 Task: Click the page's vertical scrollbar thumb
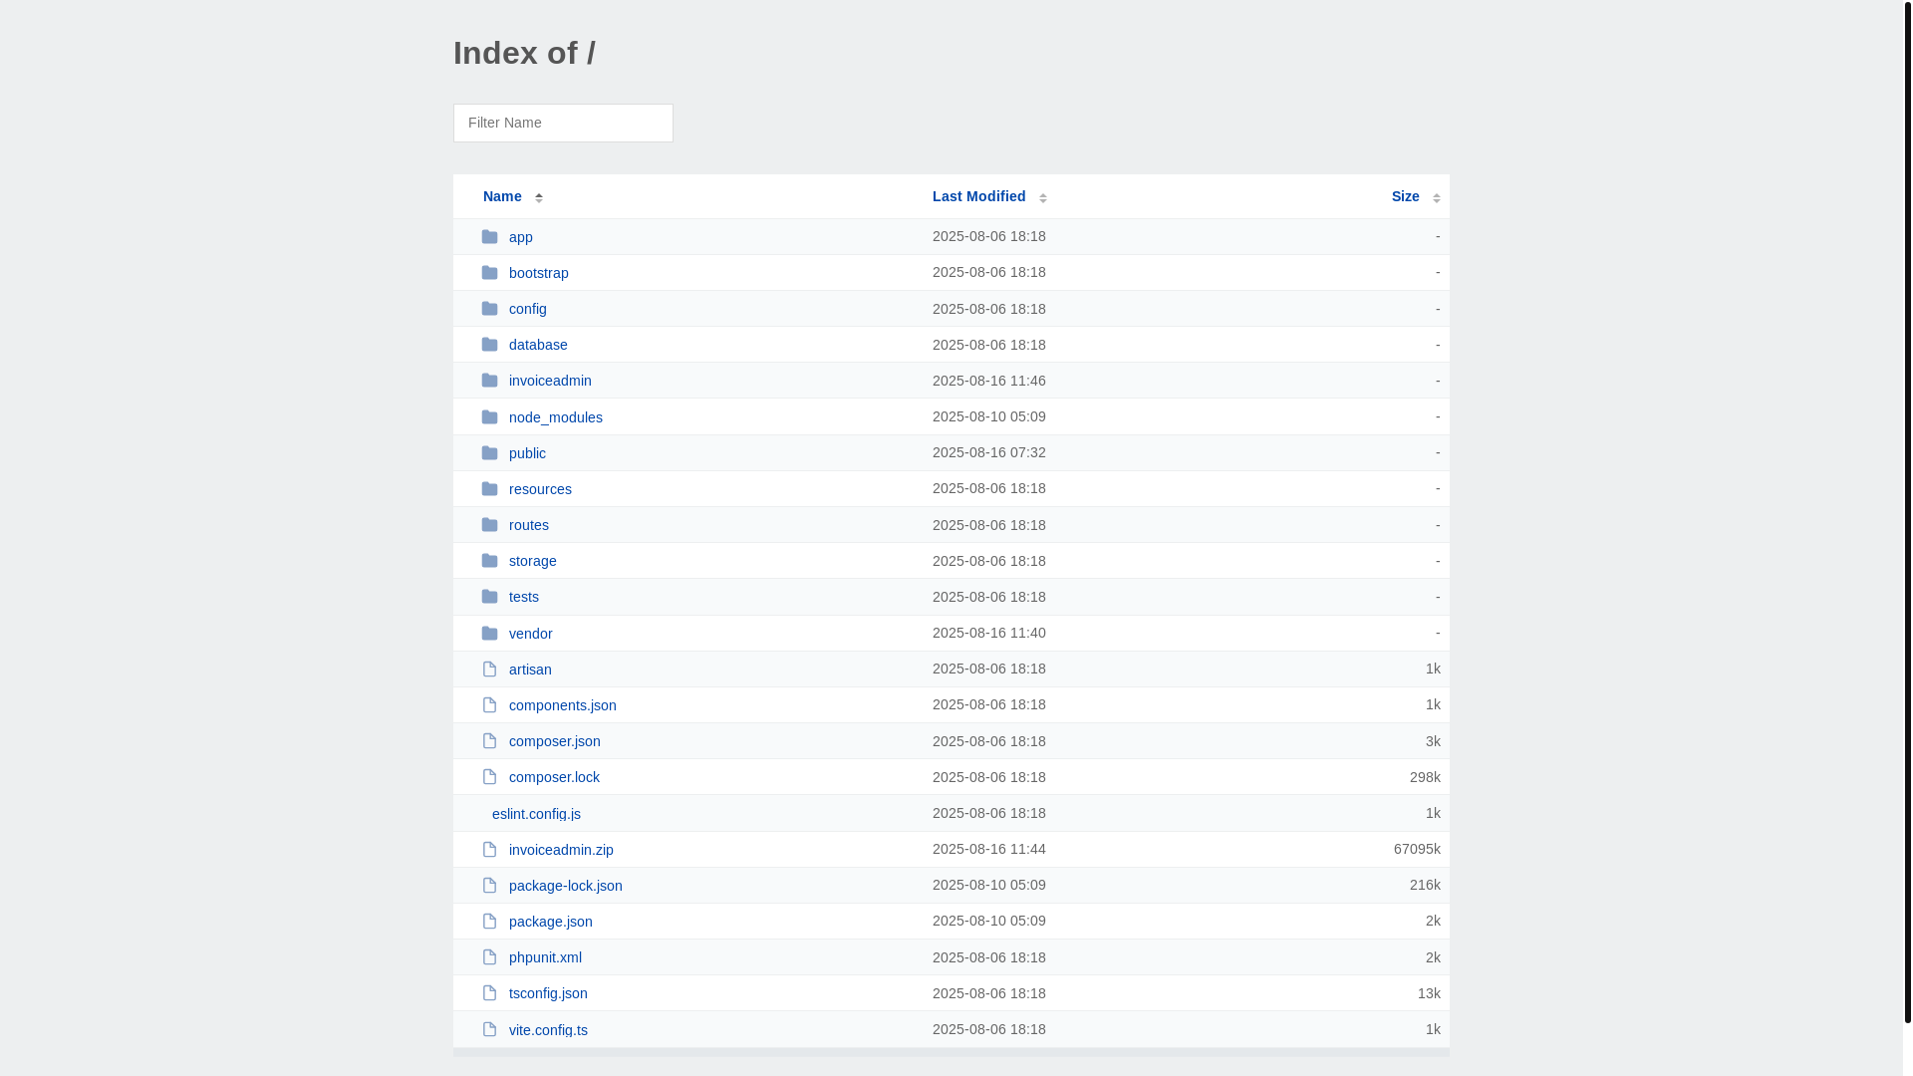[1907, 511]
